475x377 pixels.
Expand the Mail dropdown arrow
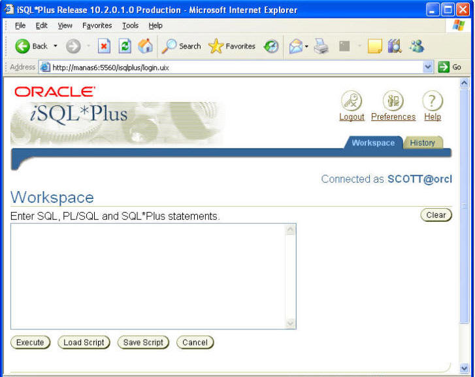coord(306,46)
